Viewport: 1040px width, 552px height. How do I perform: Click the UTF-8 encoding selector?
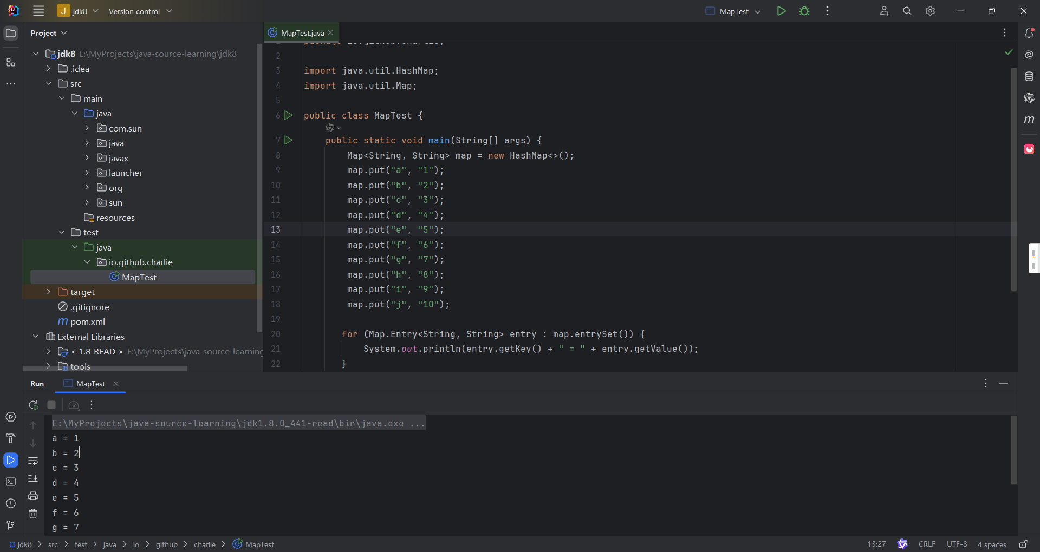click(x=957, y=544)
